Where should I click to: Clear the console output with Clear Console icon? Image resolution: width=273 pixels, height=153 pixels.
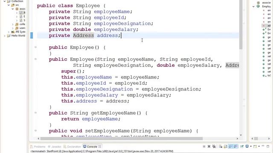221,147
